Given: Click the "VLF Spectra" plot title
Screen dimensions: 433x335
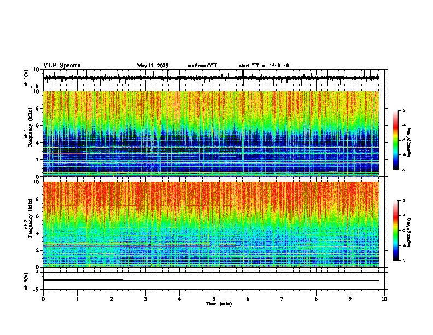Looking at the screenshot, I should pos(62,66).
